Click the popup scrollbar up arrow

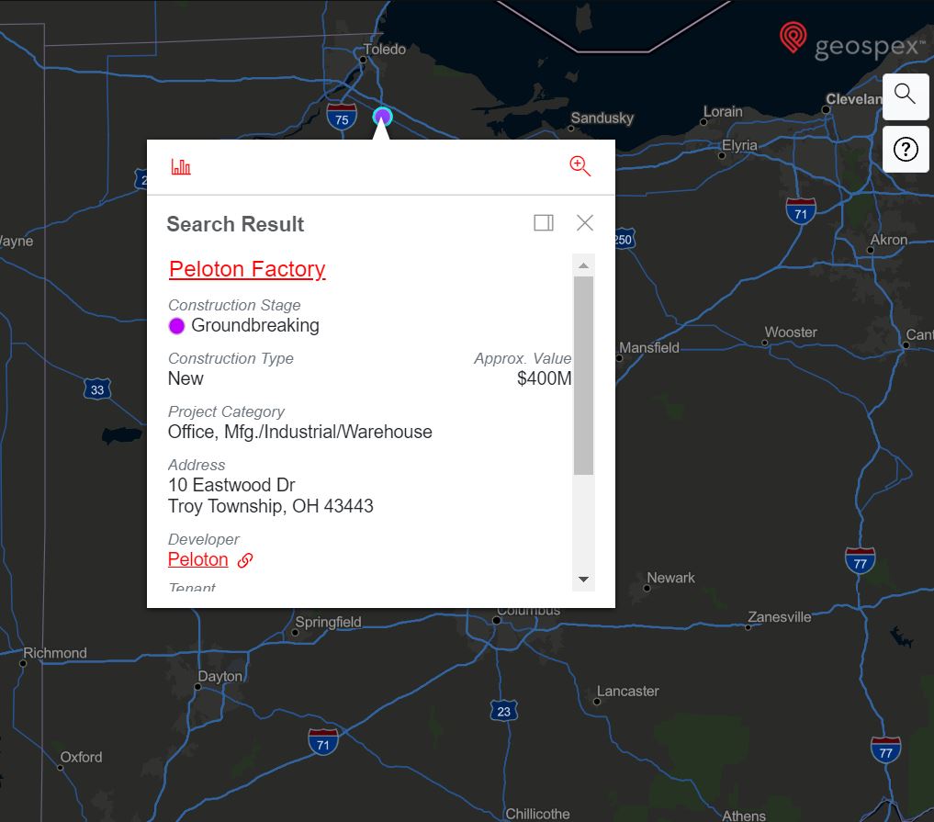(583, 265)
